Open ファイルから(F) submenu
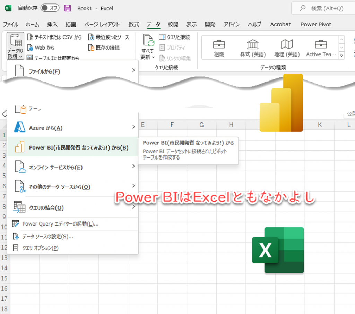Screen dimensions: 355x314 click(73, 71)
